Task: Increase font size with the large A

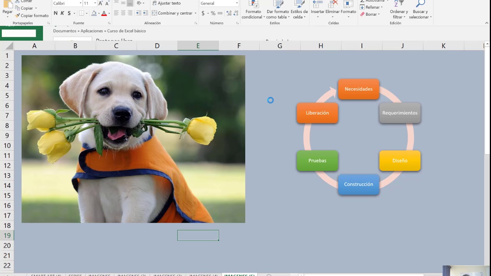Action: [101, 3]
